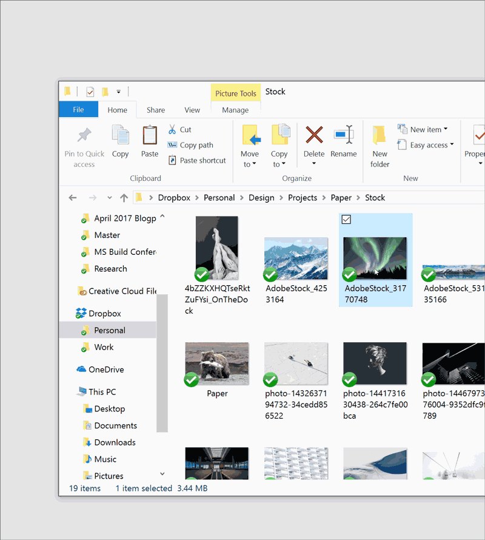Delete the selected item with red X

pos(314,134)
